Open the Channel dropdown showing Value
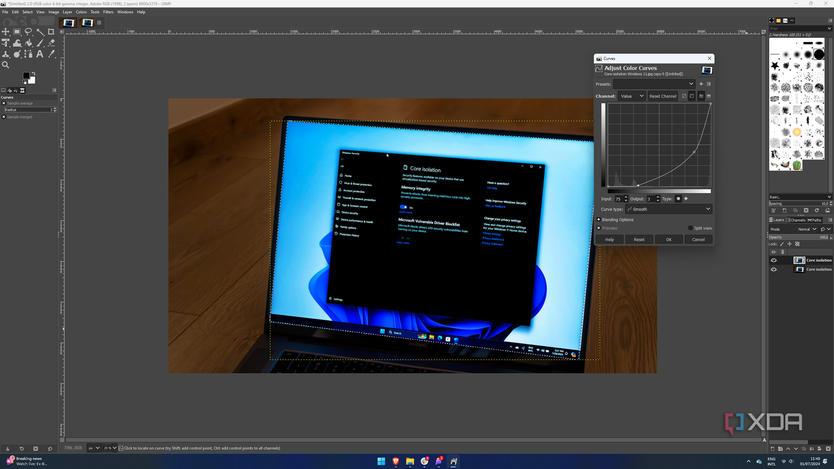 (x=631, y=96)
